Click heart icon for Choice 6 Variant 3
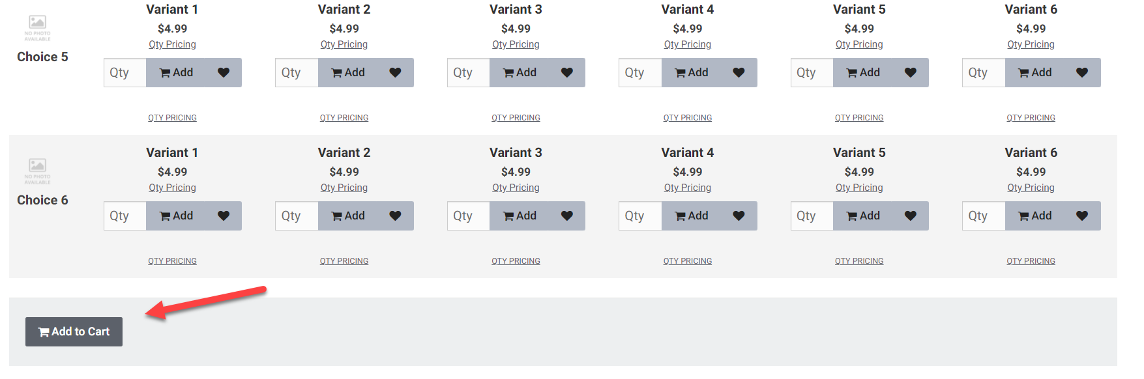The height and width of the screenshot is (379, 1144). pos(567,216)
